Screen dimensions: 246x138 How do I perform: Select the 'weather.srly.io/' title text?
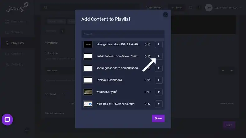(106, 92)
